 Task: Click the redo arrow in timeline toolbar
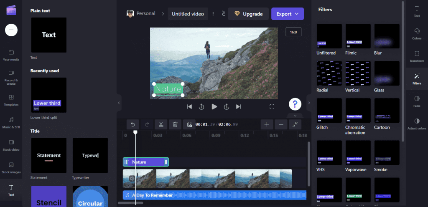click(147, 124)
